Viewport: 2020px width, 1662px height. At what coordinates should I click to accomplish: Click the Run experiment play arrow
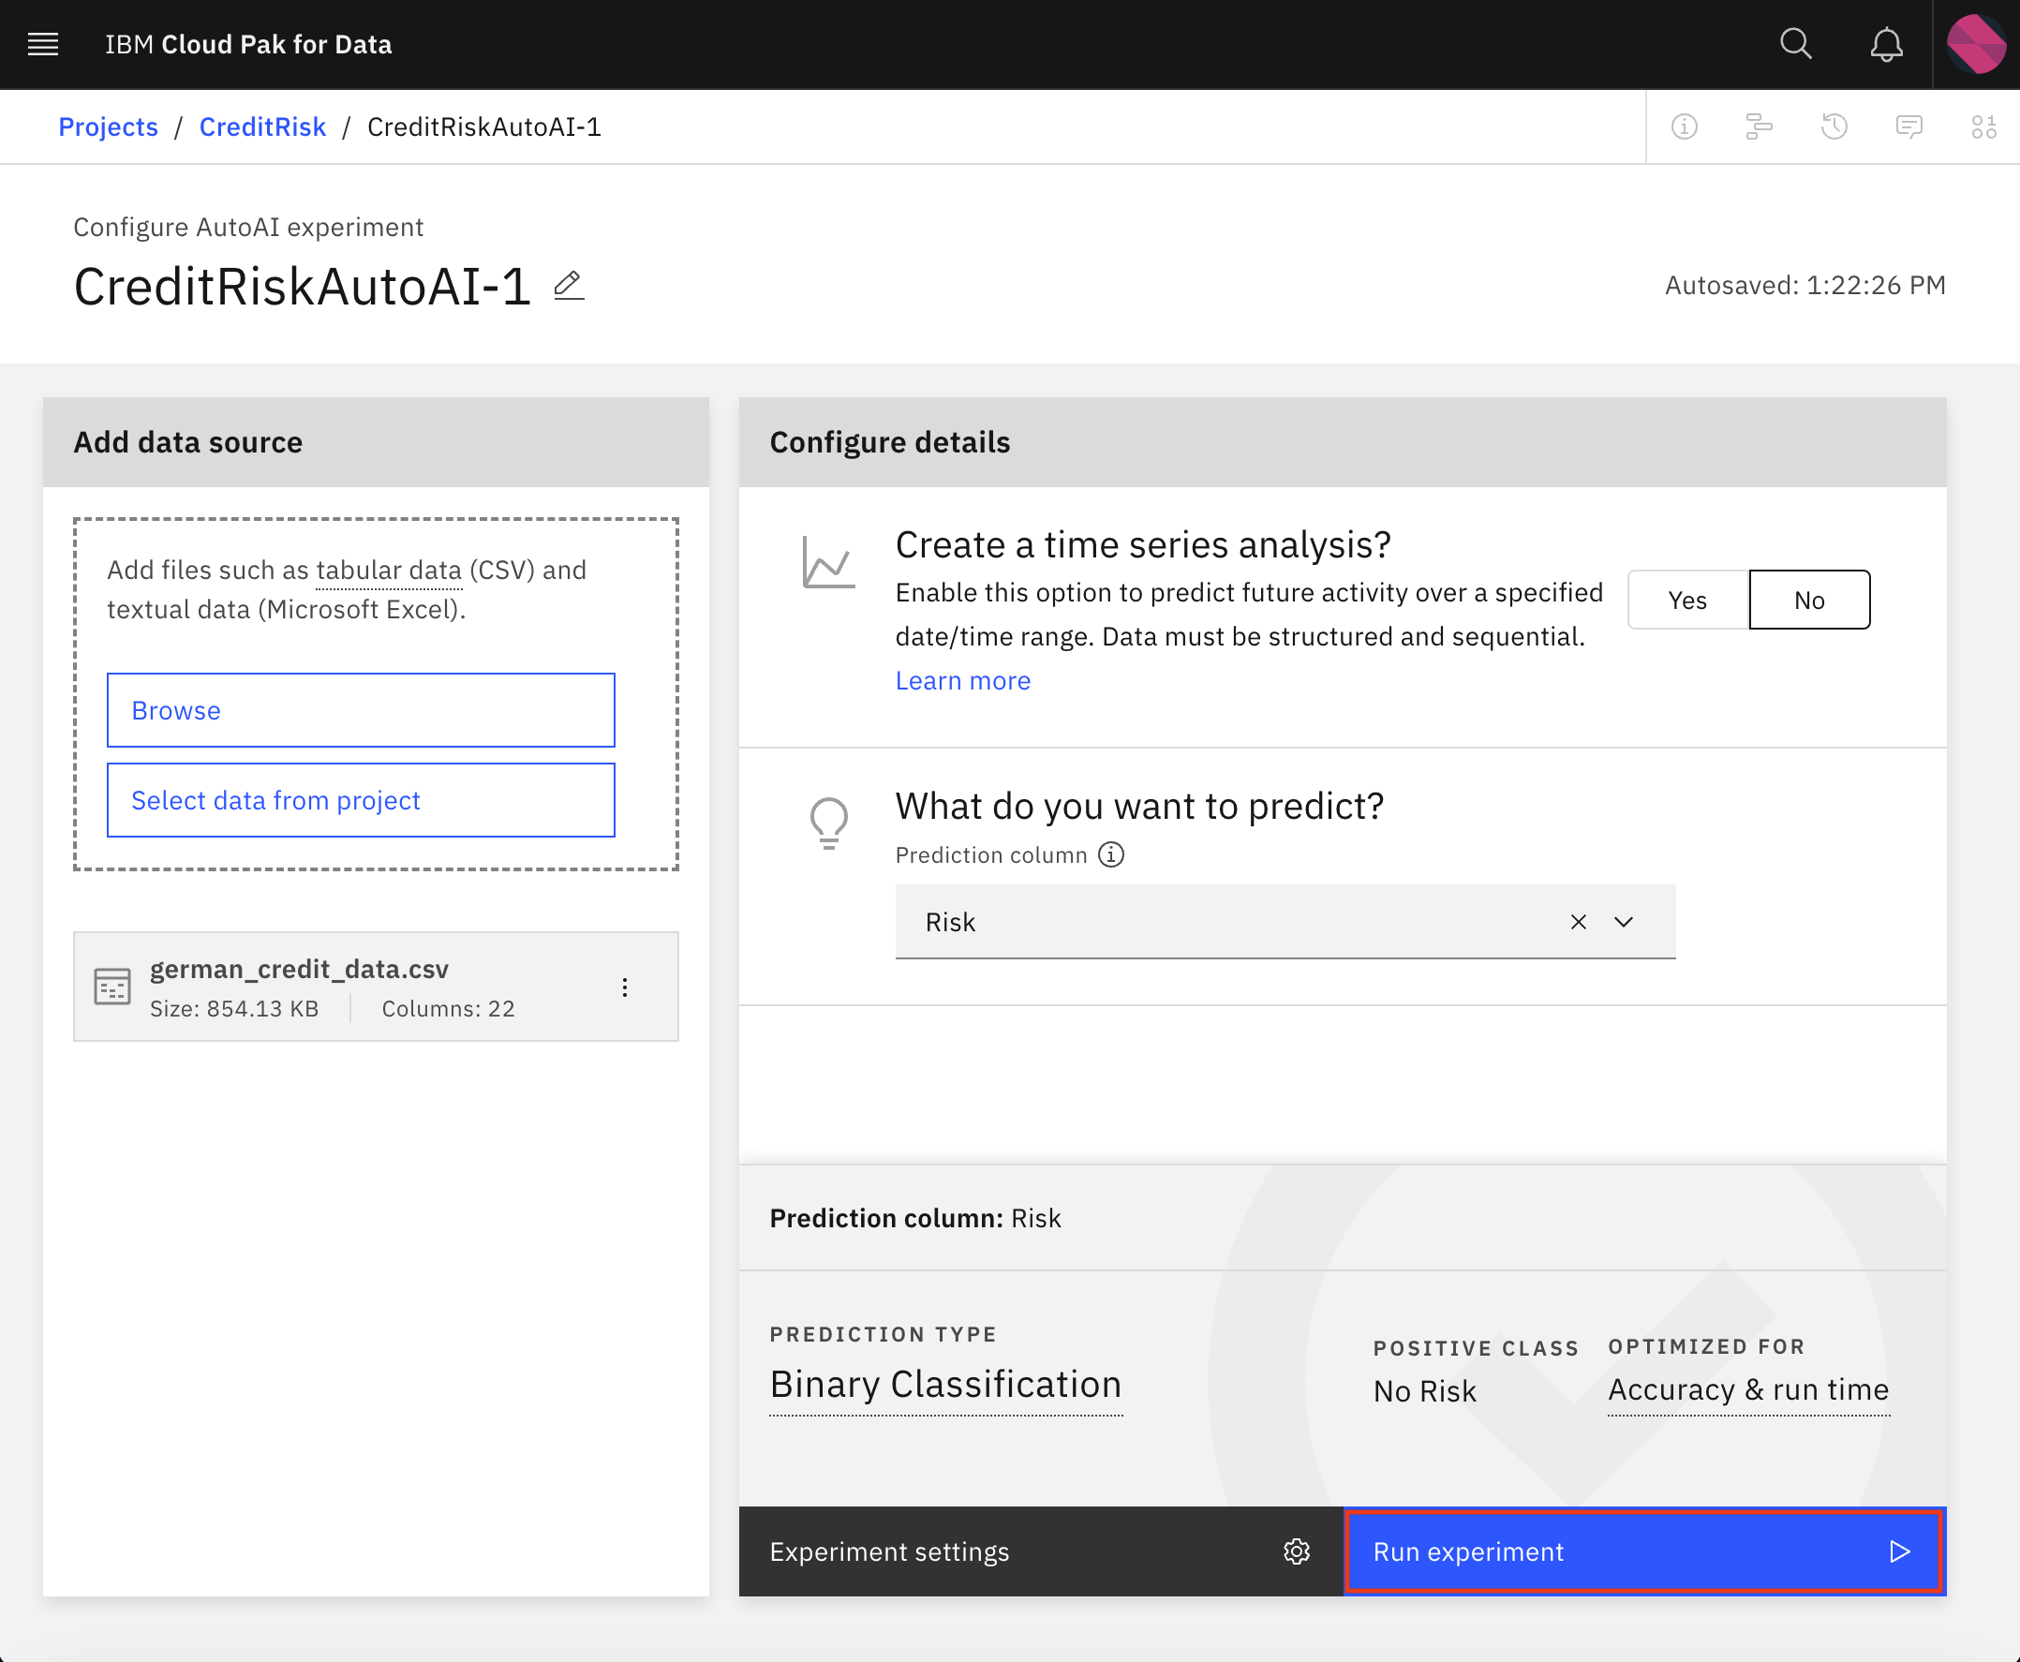pyautogui.click(x=1900, y=1551)
